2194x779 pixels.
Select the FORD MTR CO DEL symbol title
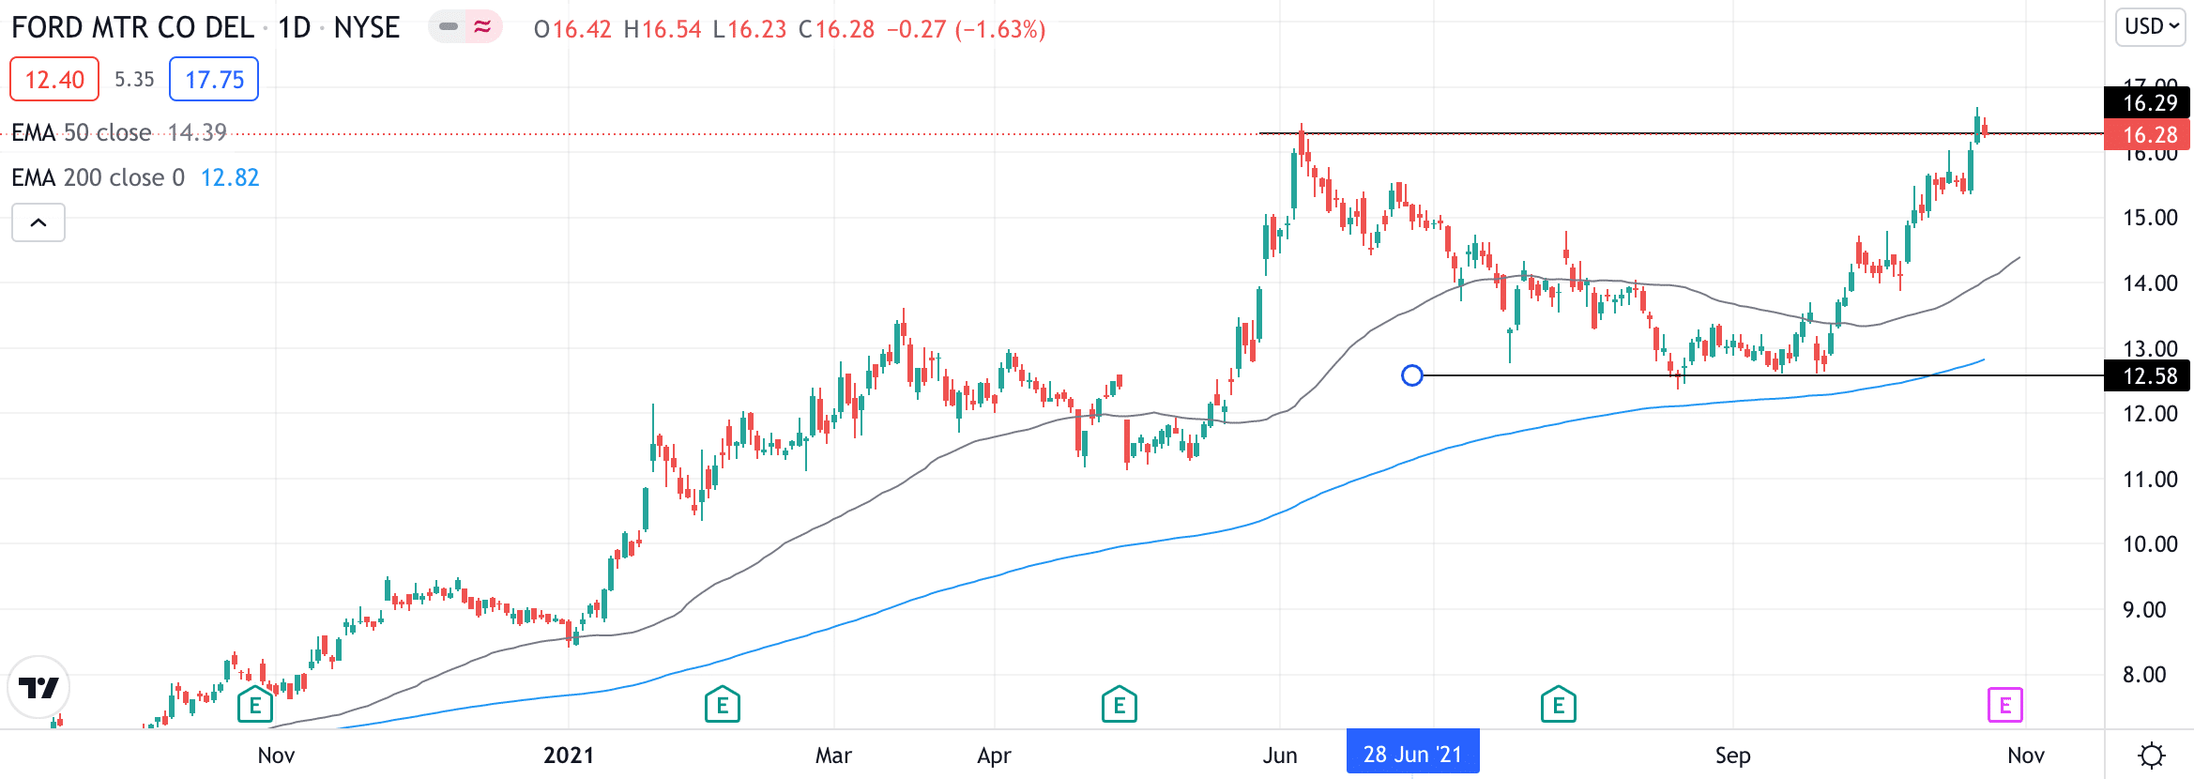133,28
